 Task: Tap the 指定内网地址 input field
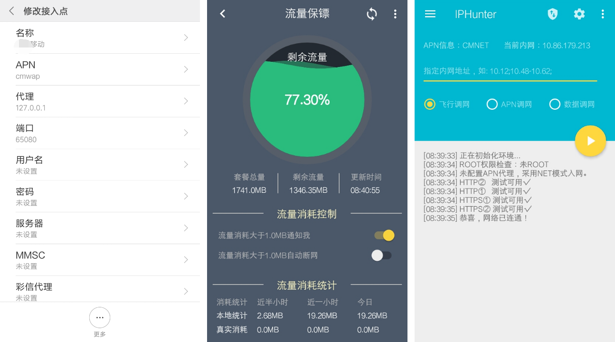pyautogui.click(x=510, y=71)
